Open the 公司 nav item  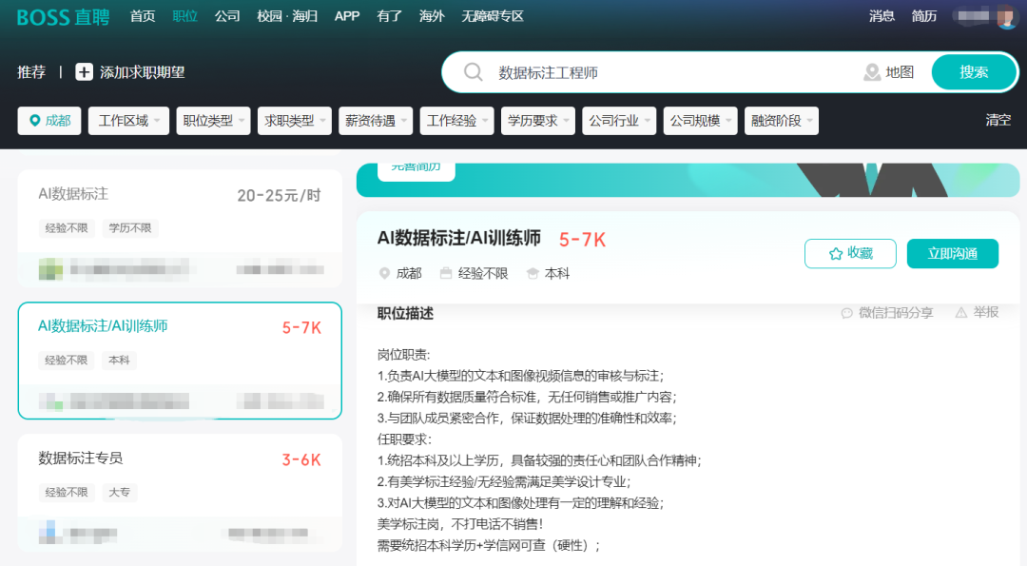pyautogui.click(x=227, y=16)
